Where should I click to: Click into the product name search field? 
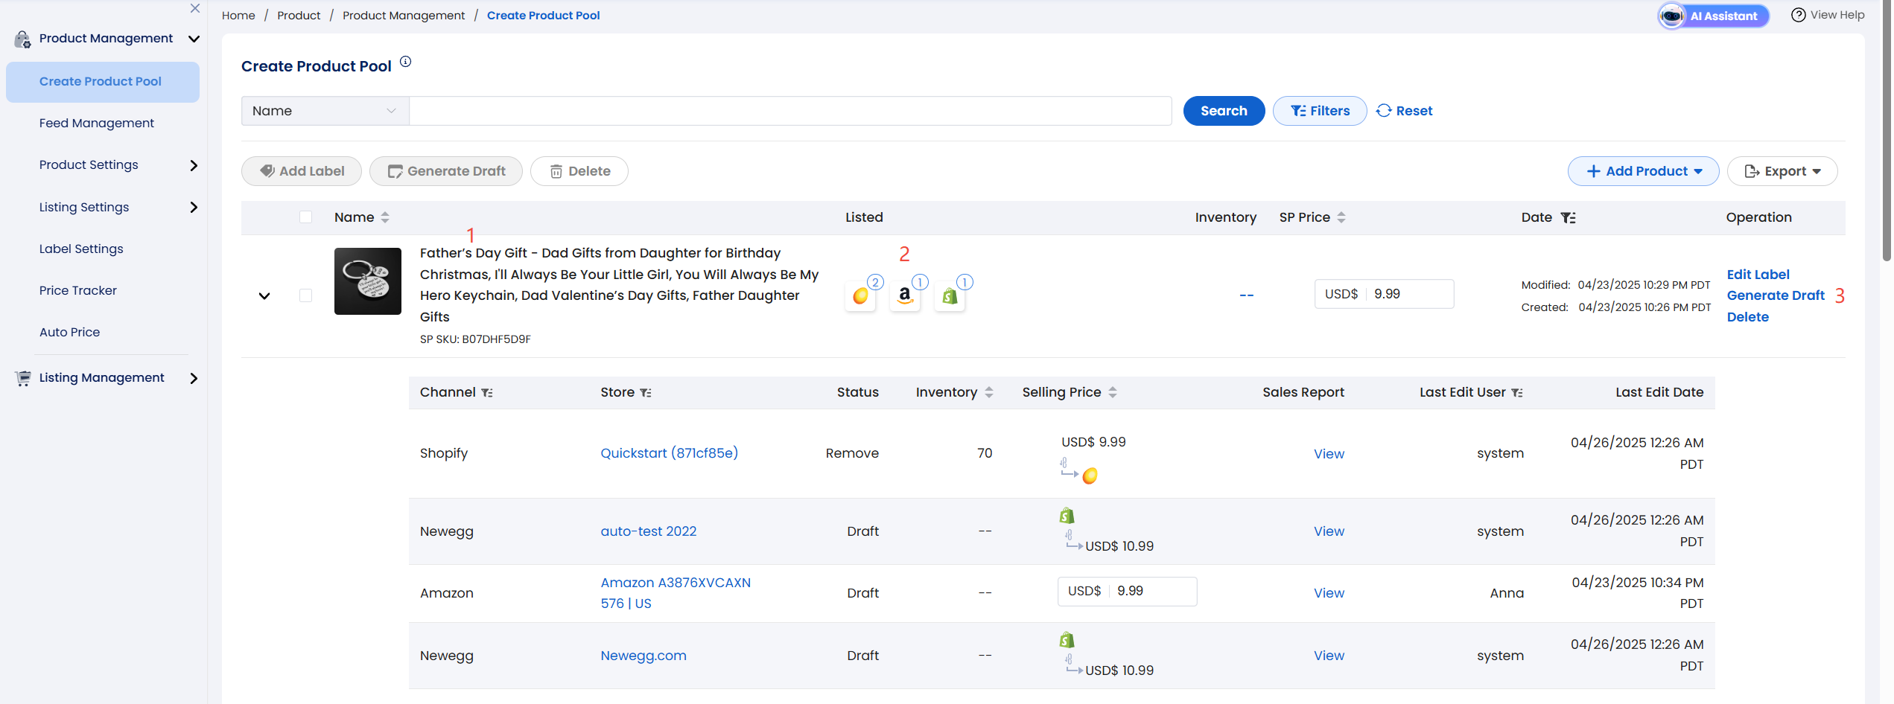click(790, 111)
